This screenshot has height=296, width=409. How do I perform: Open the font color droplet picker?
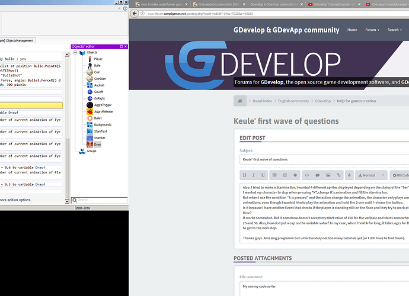tap(349, 175)
